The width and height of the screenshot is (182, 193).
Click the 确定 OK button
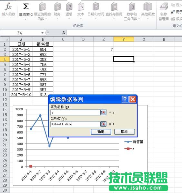[x=101, y=132]
